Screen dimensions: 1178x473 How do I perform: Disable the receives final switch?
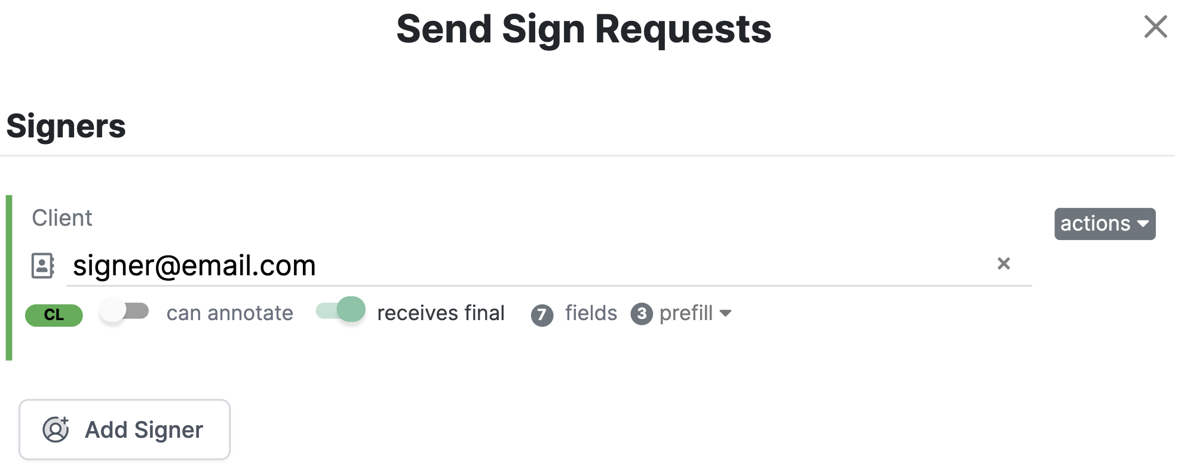[340, 310]
